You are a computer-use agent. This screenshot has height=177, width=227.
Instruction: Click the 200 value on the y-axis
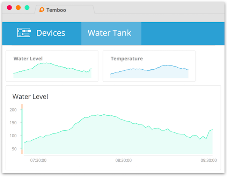tap(13, 110)
